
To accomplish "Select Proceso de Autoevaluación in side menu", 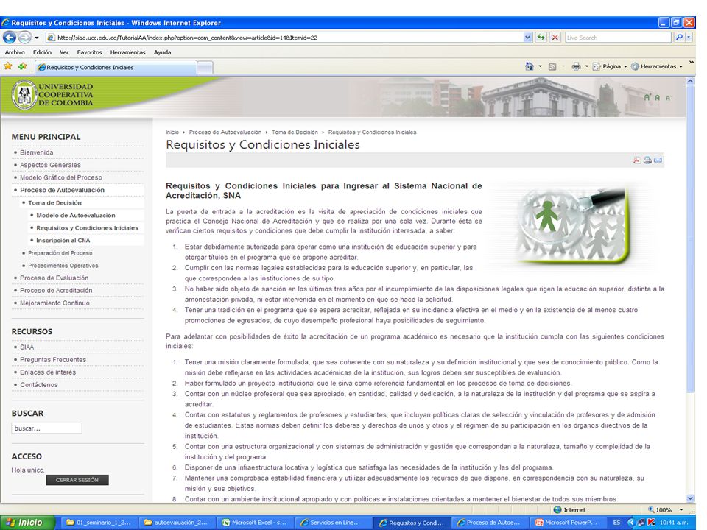I will coord(62,190).
